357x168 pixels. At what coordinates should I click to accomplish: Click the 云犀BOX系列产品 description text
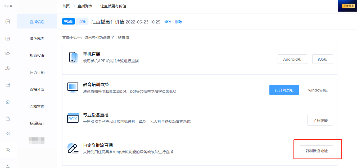click(137, 121)
